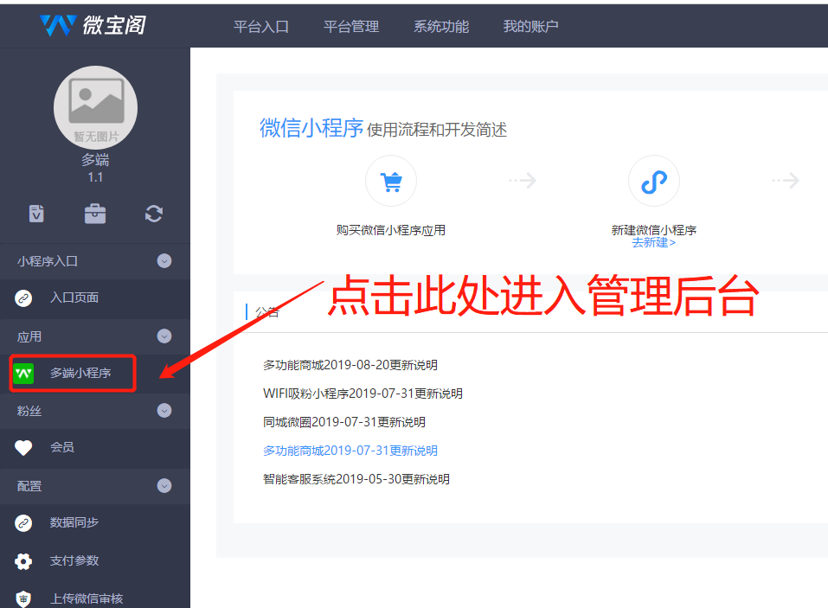828x608 pixels.
Task: Collapse the 应用 section
Action: click(x=164, y=336)
